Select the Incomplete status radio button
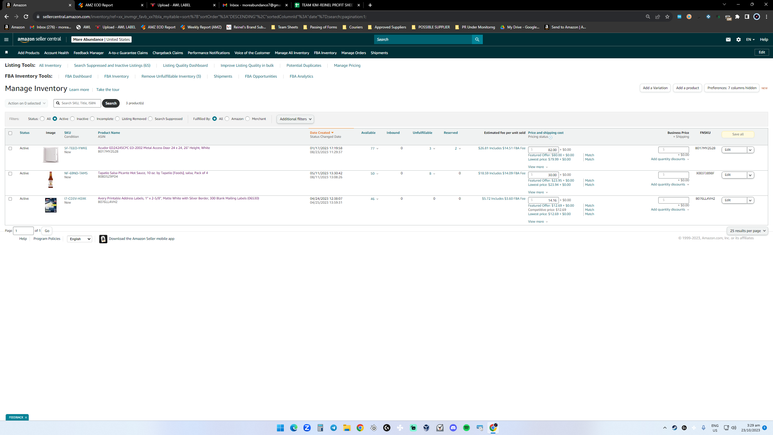The image size is (773, 435). (x=92, y=119)
